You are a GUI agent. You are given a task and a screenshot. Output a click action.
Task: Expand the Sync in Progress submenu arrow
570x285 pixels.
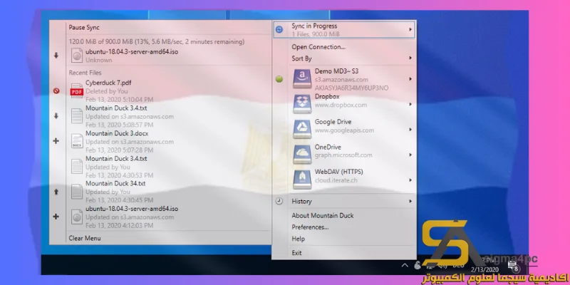click(x=410, y=29)
